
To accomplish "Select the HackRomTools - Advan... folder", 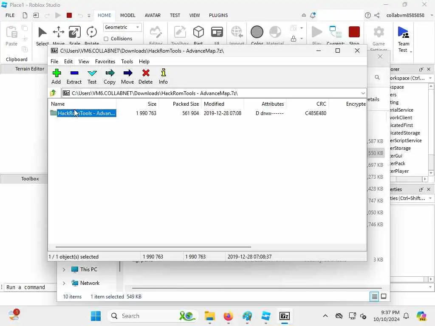I will coord(86,113).
